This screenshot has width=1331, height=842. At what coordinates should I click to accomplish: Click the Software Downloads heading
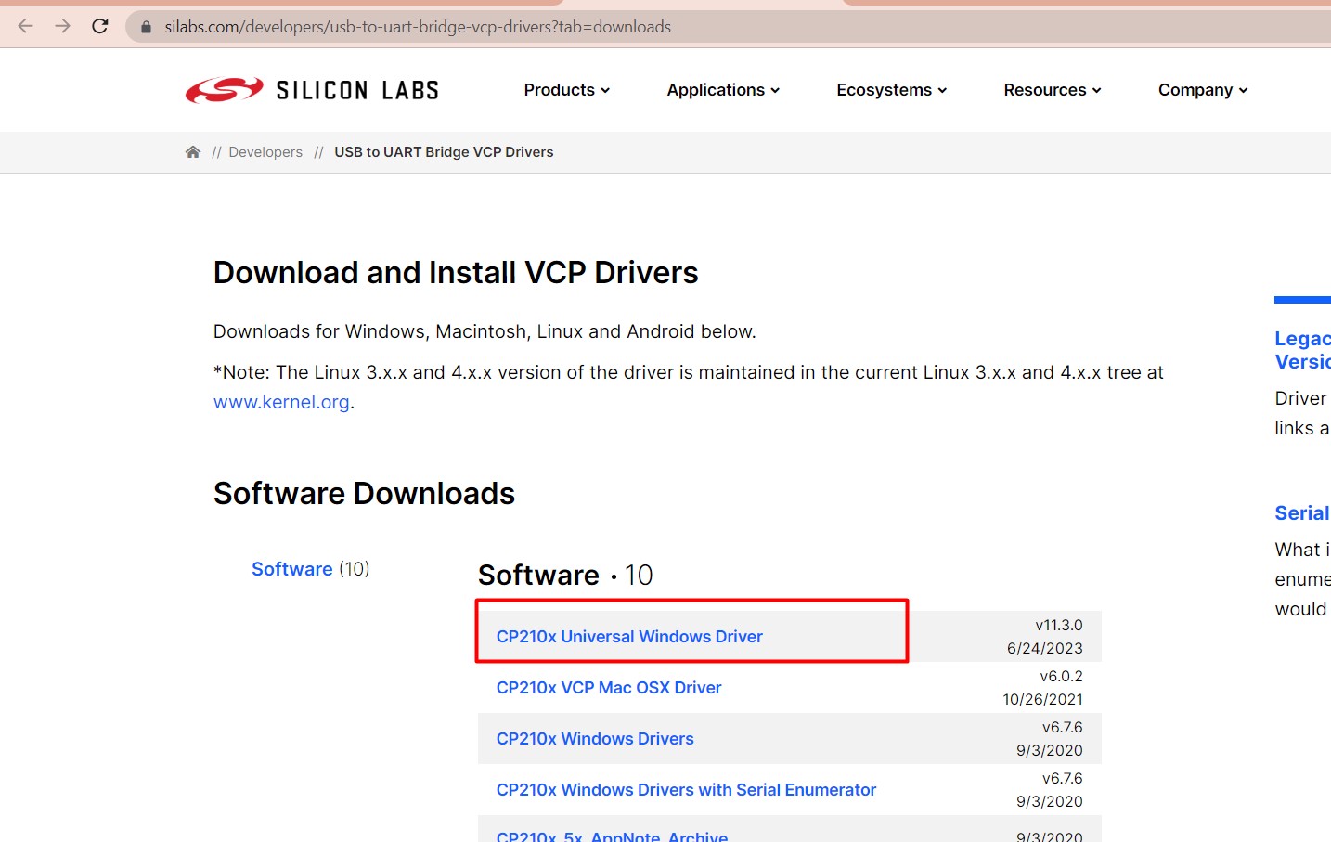coord(364,494)
